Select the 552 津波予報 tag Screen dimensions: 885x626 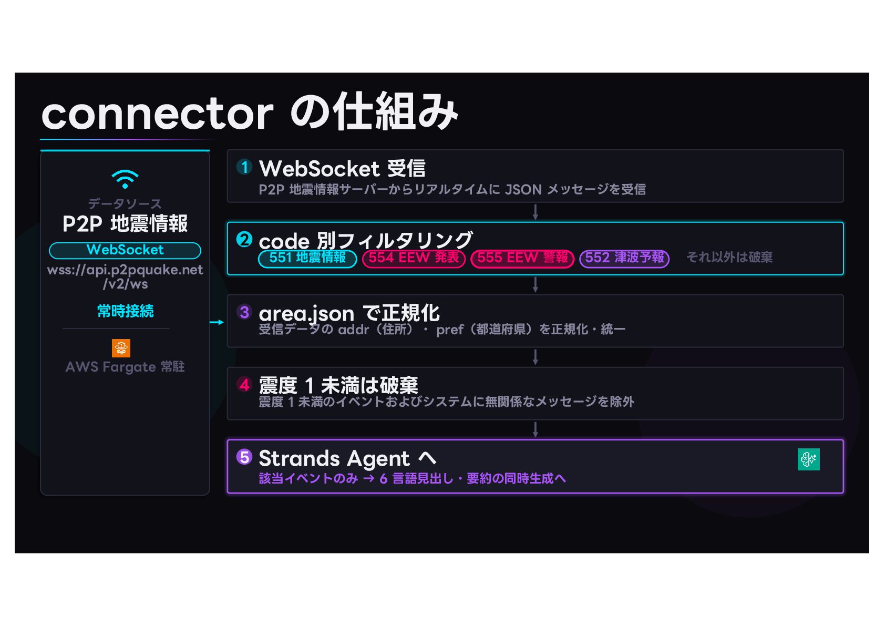pos(624,258)
